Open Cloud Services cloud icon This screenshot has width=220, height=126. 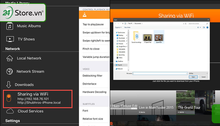[10, 111]
